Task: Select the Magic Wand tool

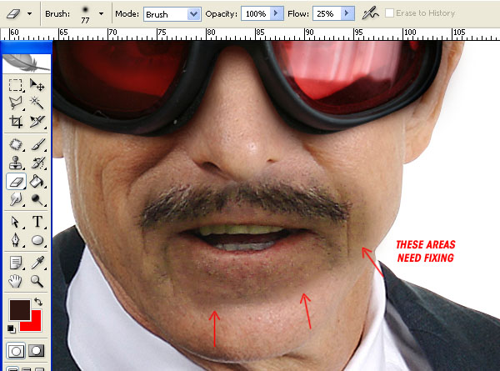Action: point(37,103)
